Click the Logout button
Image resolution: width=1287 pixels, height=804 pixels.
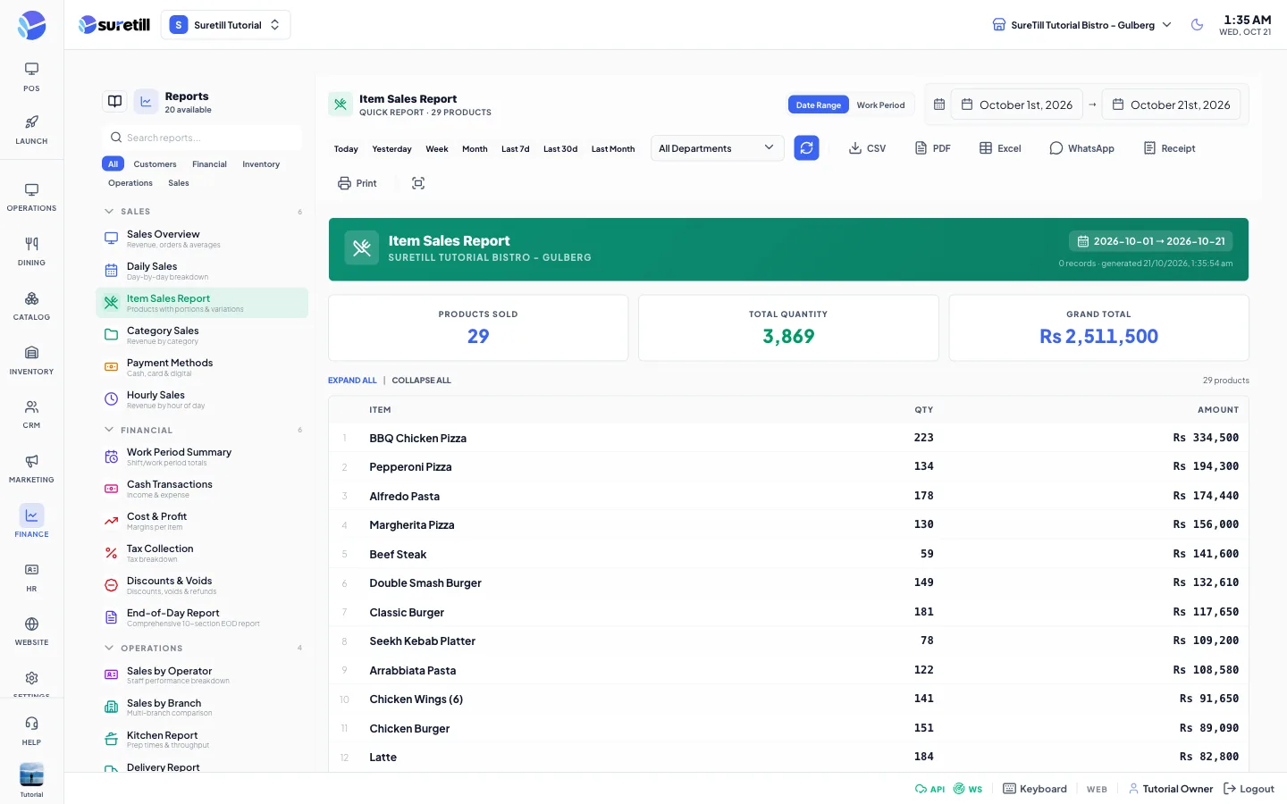pos(1249,789)
